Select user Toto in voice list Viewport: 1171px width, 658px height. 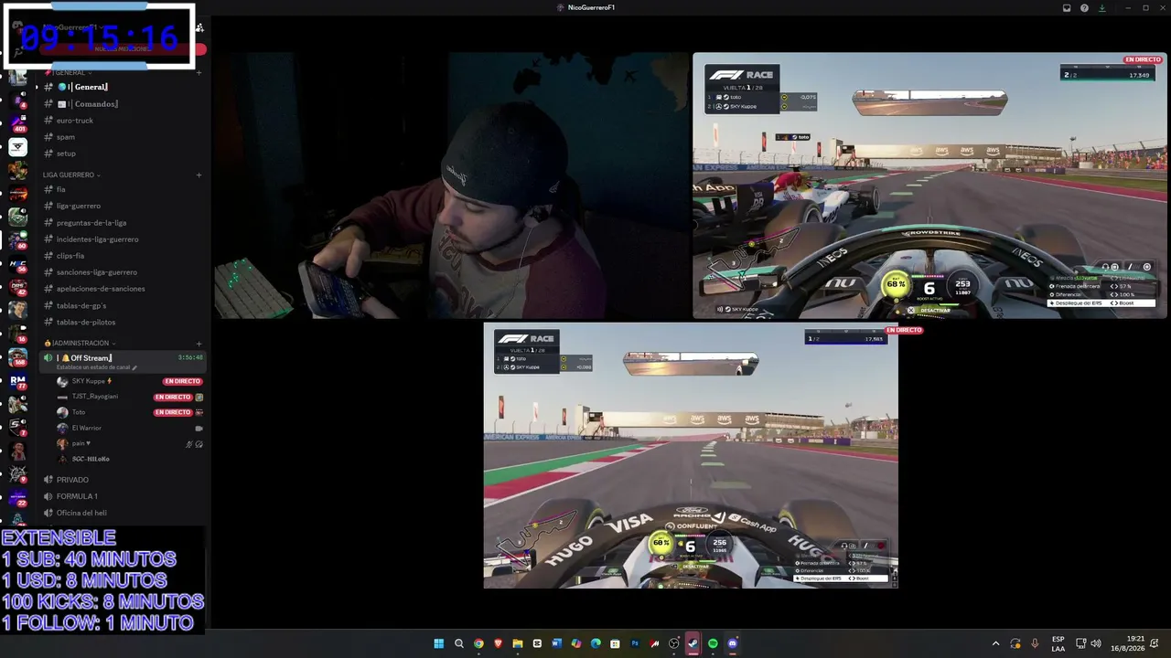coord(70,412)
